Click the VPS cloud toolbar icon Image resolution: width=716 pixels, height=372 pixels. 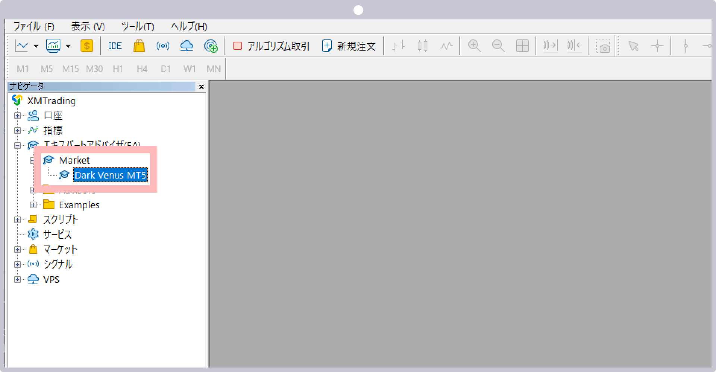point(187,46)
